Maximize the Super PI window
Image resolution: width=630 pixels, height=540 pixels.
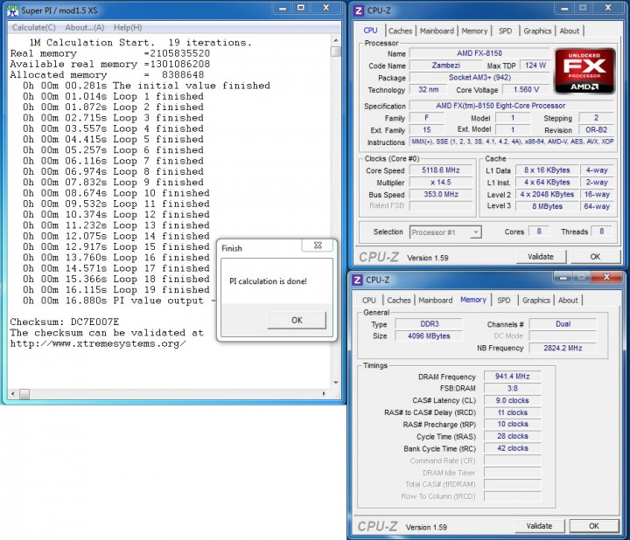click(301, 9)
